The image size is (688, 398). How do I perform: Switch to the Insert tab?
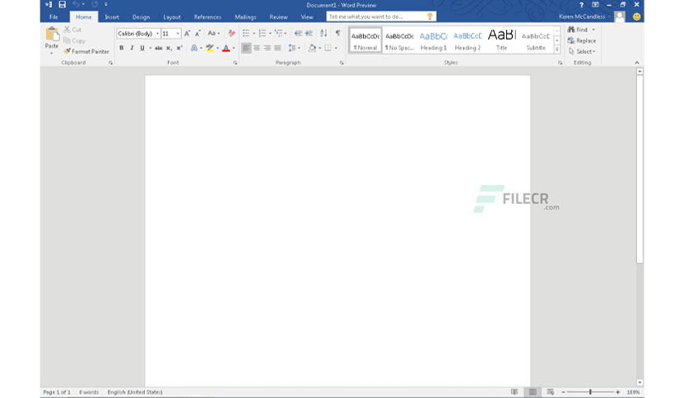(x=112, y=17)
